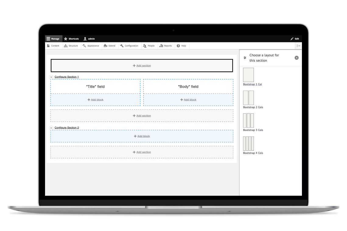Open Reports bar chart menu
The height and width of the screenshot is (231, 347).
coord(166,46)
